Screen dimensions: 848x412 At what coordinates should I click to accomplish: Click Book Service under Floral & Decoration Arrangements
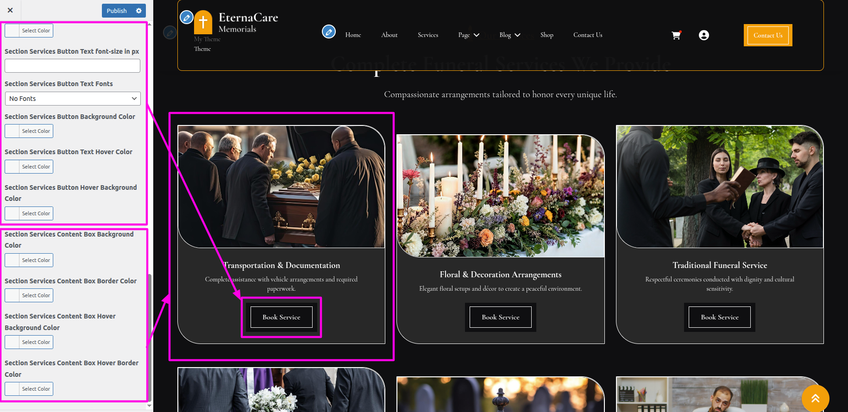tap(500, 317)
